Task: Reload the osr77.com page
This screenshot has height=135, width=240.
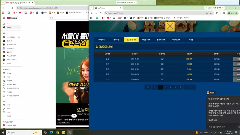Action: 101,13
